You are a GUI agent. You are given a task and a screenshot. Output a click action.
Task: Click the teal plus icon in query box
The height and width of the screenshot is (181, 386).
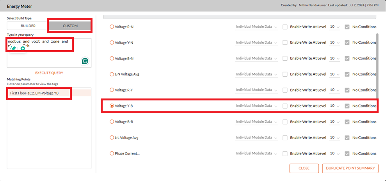click(23, 48)
